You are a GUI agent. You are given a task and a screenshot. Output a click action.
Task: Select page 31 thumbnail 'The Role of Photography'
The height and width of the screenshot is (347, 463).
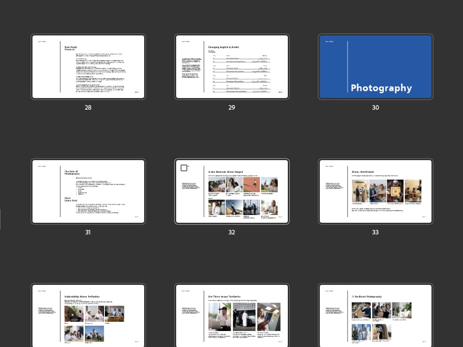(88, 191)
